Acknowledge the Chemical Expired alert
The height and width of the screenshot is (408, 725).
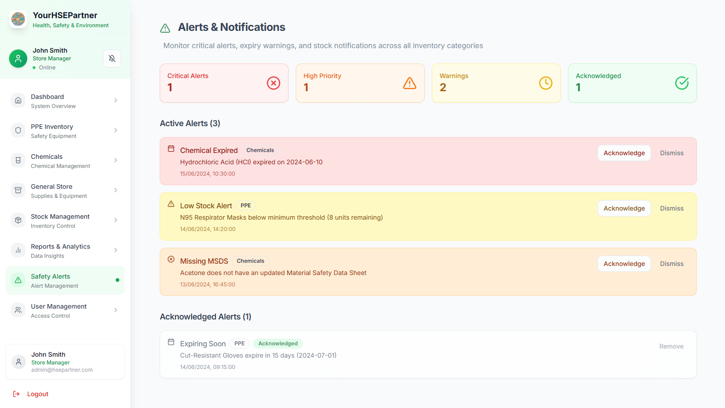624,153
